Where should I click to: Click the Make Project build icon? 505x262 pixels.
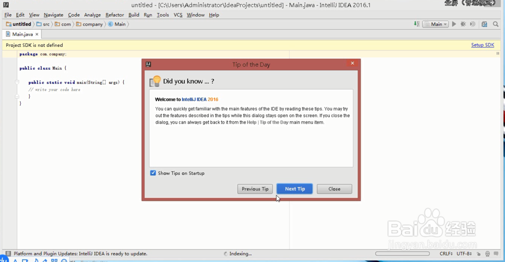click(417, 24)
